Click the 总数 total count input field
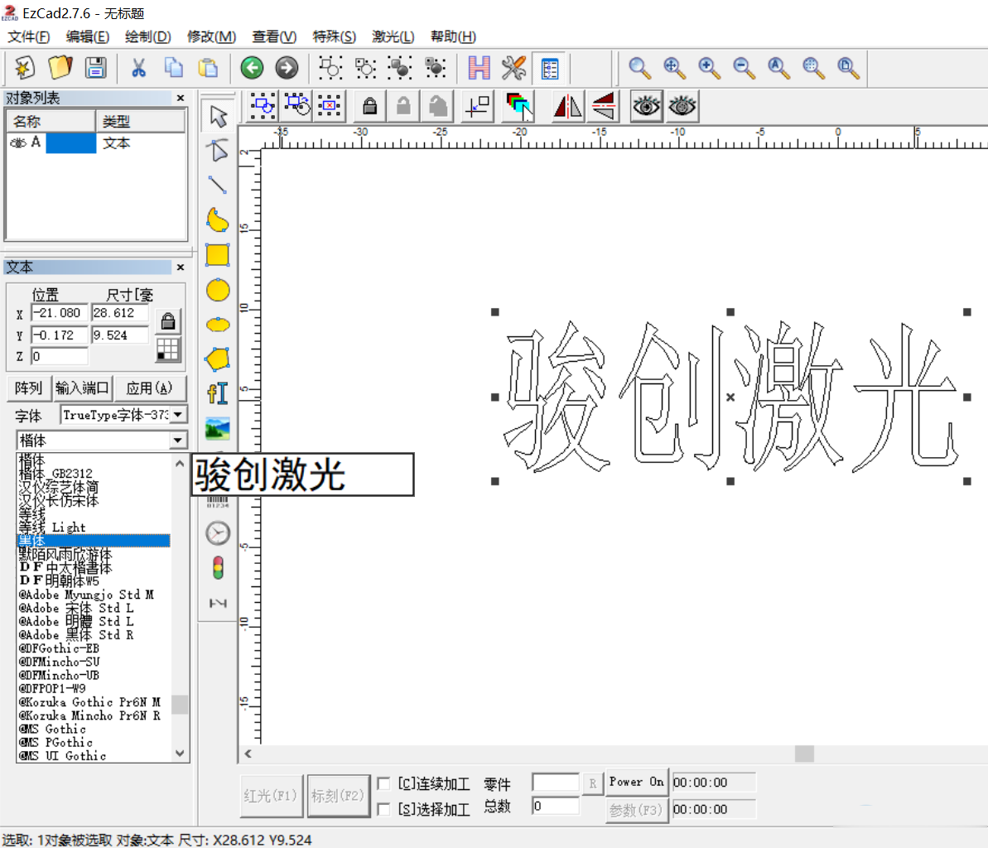 point(556,806)
